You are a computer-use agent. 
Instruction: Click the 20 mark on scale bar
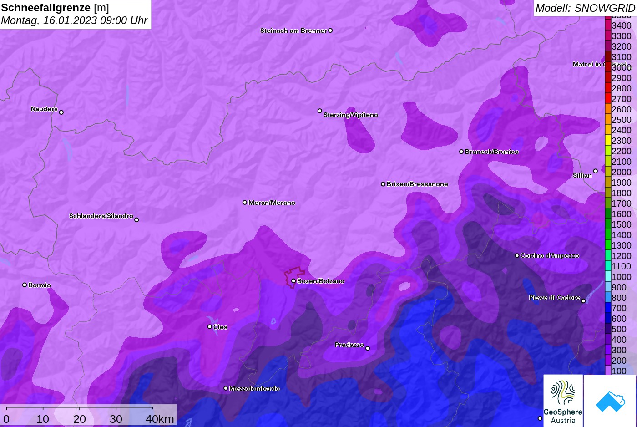click(79, 419)
